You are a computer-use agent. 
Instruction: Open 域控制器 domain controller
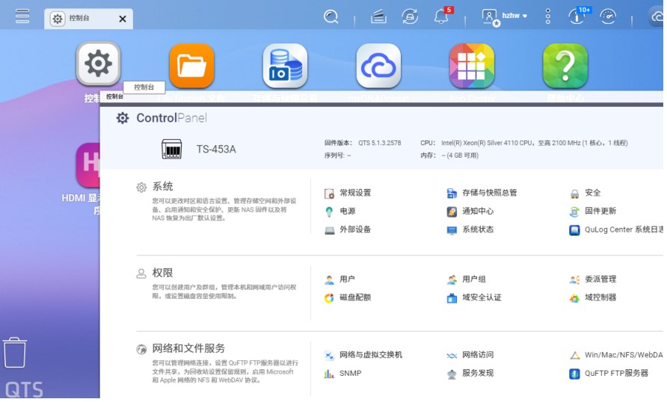[592, 298]
